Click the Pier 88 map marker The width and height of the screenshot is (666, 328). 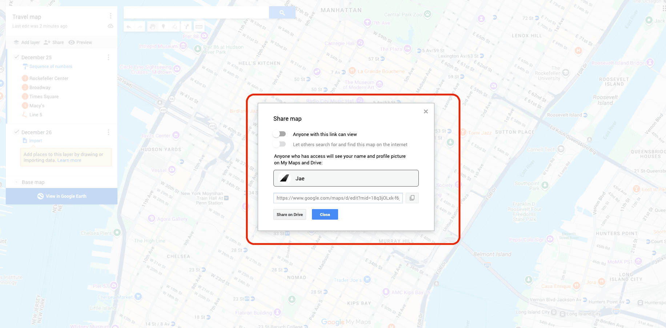[x=204, y=36]
